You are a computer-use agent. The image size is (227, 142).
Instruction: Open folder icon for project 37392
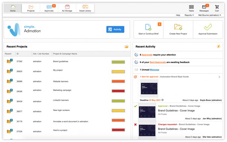click(9, 61)
